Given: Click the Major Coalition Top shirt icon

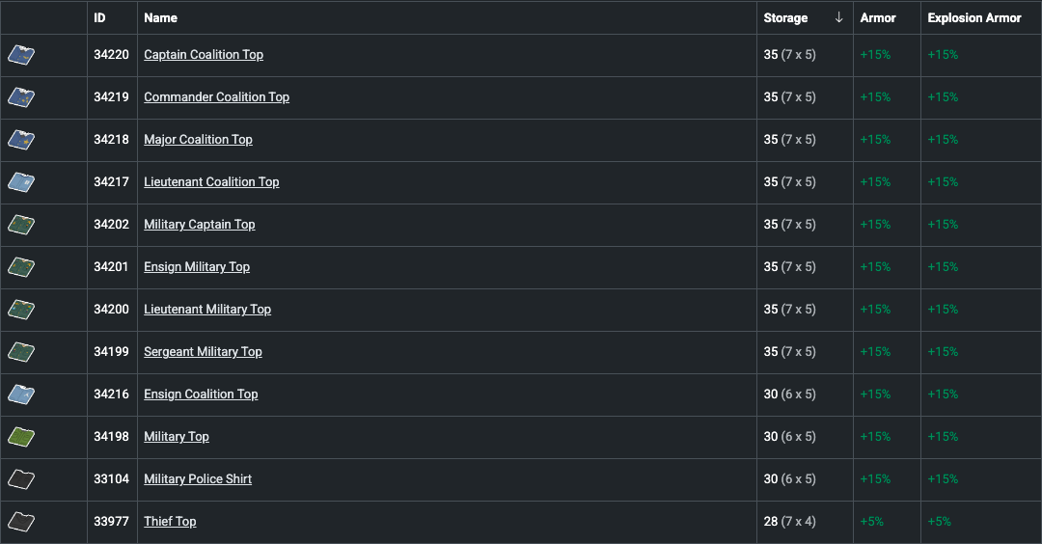Looking at the screenshot, I should pos(21,140).
